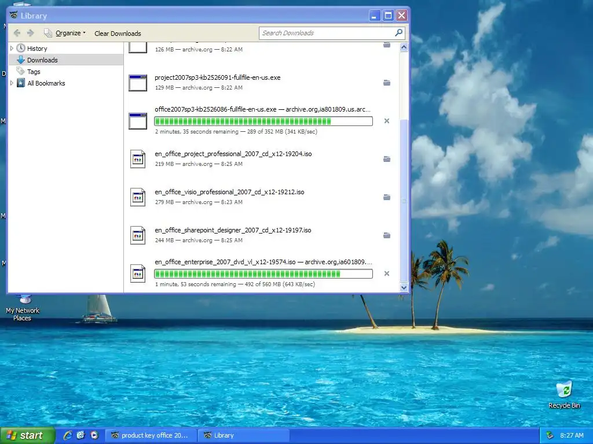Viewport: 593px width, 444px height.
Task: Click the office enterprise download progress bar
Action: coord(263,273)
